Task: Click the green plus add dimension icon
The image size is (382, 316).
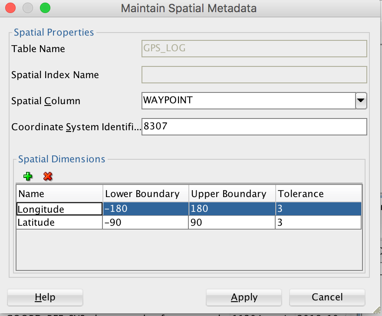Action: (x=28, y=176)
